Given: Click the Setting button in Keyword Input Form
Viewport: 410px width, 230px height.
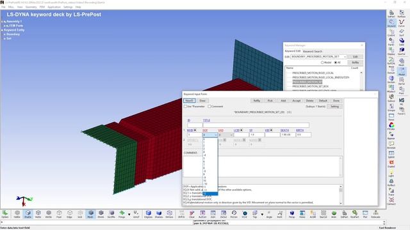Looking at the screenshot, I should (x=334, y=107).
